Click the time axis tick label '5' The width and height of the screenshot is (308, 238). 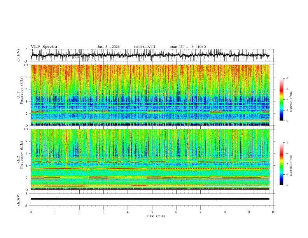tap(152, 212)
